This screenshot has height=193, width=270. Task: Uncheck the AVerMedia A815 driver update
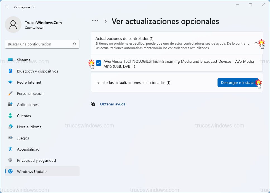[99, 63]
